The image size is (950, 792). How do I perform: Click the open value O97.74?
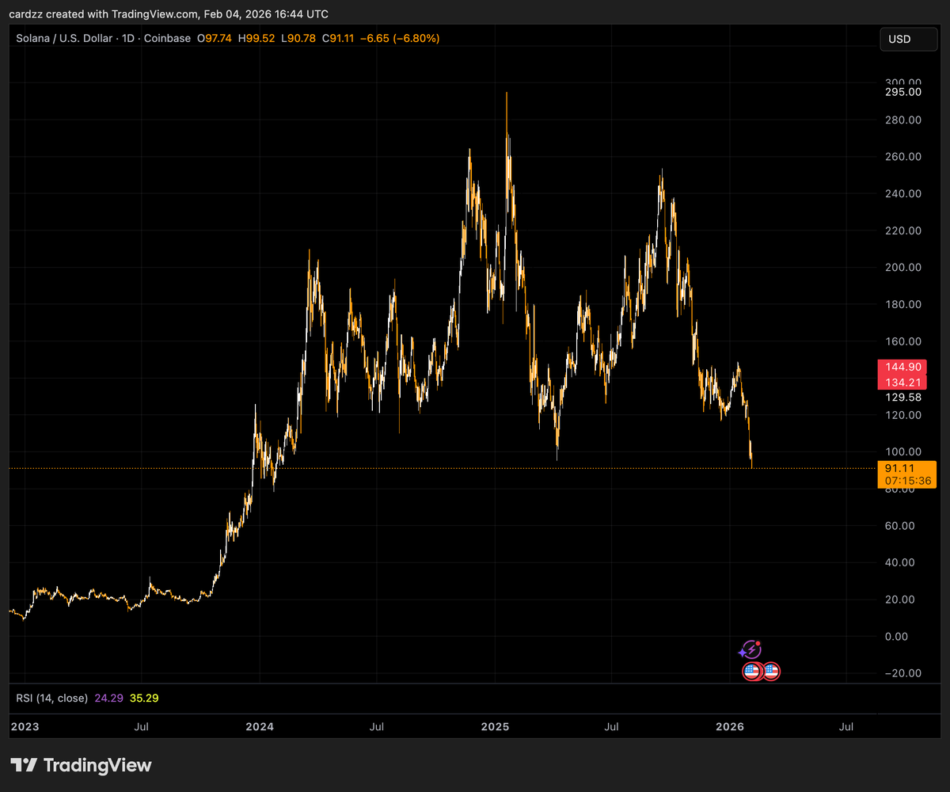(x=215, y=38)
